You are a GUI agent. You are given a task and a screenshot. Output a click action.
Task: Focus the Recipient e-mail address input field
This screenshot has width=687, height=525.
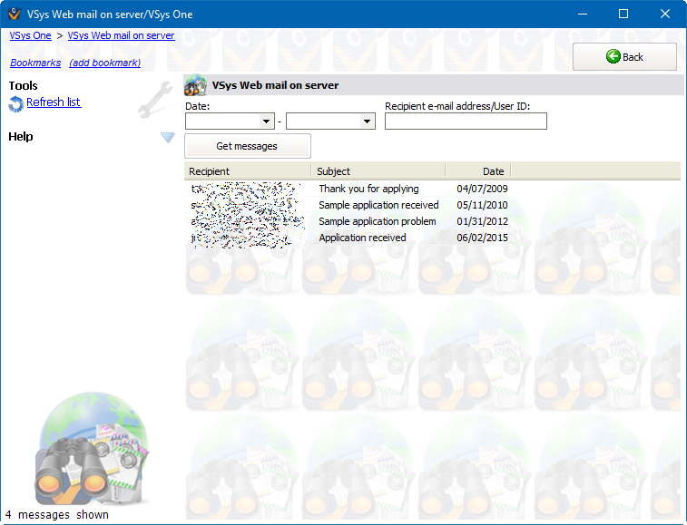(x=466, y=122)
